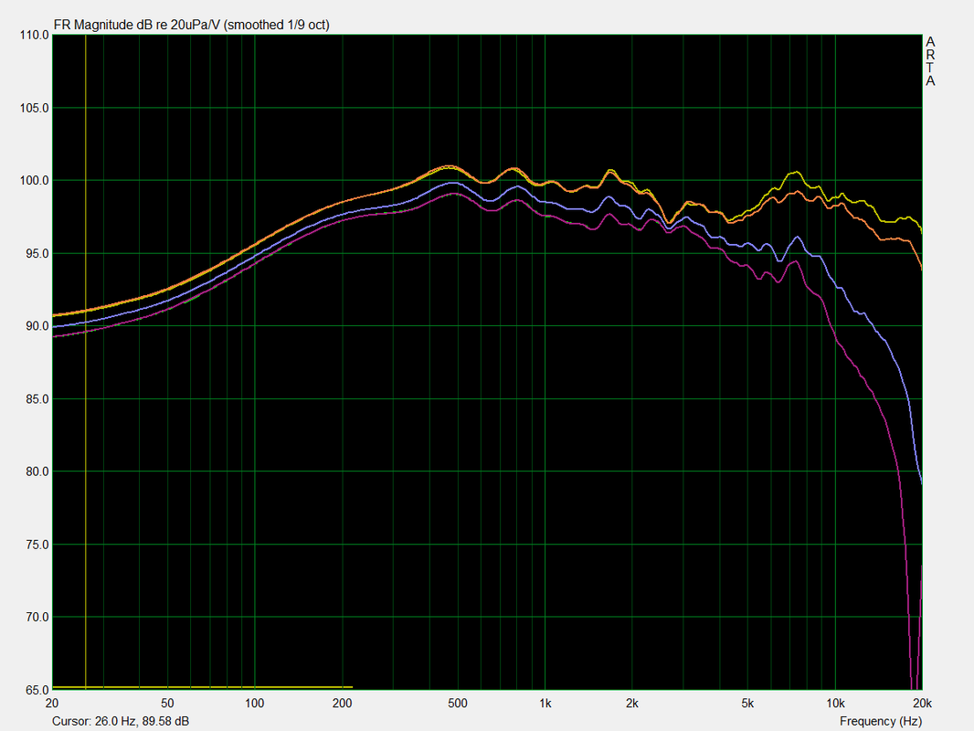Click the "FR Magnitude dB re 20uPa/V" chart title
The width and height of the screenshot is (974, 731).
(191, 25)
